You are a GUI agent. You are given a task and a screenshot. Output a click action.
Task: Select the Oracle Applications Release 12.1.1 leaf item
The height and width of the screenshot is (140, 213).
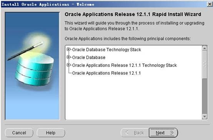(106, 73)
